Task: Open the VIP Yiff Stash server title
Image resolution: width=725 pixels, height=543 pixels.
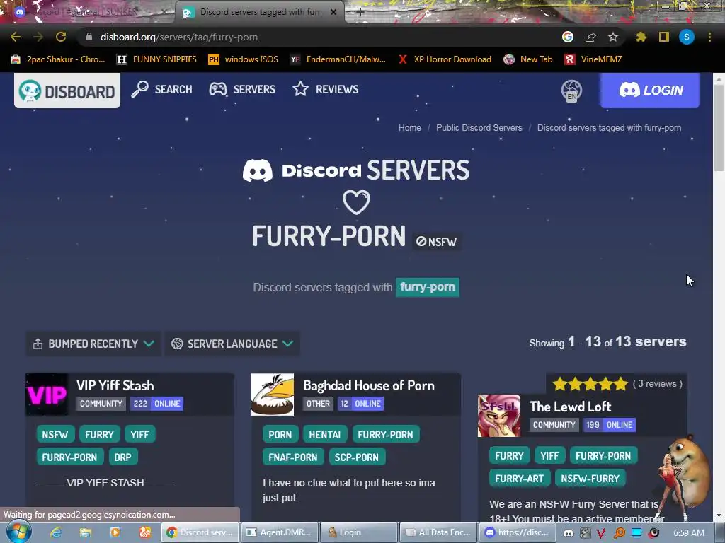Action: [x=115, y=385]
